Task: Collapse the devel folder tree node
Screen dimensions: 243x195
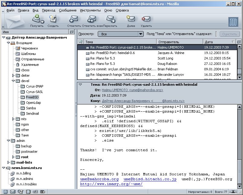Action: pyautogui.click(x=13, y=81)
